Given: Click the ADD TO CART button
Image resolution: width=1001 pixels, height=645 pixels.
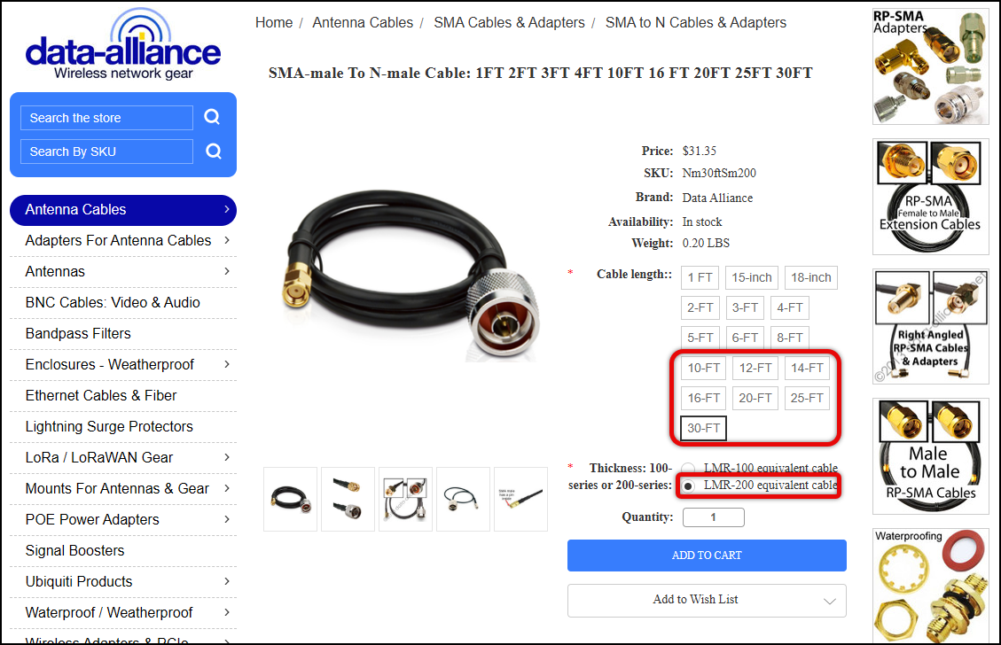Looking at the screenshot, I should click(x=707, y=555).
